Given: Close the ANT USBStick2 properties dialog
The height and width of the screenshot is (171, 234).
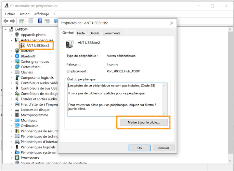Looking at the screenshot, I should (172, 23).
